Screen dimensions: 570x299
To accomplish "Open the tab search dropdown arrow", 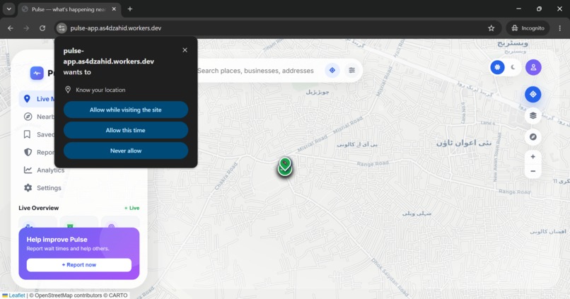I will click(8, 9).
